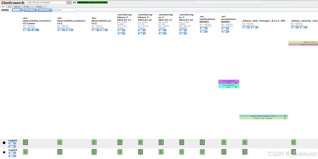Click the 连接 connect button
The image size is (318, 159).
click(x=69, y=3)
